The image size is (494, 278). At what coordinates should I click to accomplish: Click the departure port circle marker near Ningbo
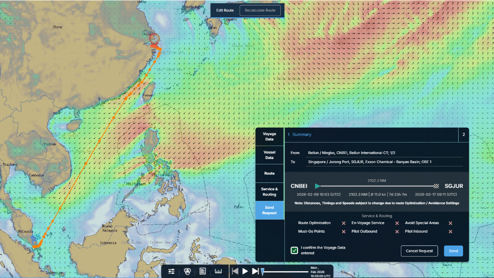(x=154, y=38)
